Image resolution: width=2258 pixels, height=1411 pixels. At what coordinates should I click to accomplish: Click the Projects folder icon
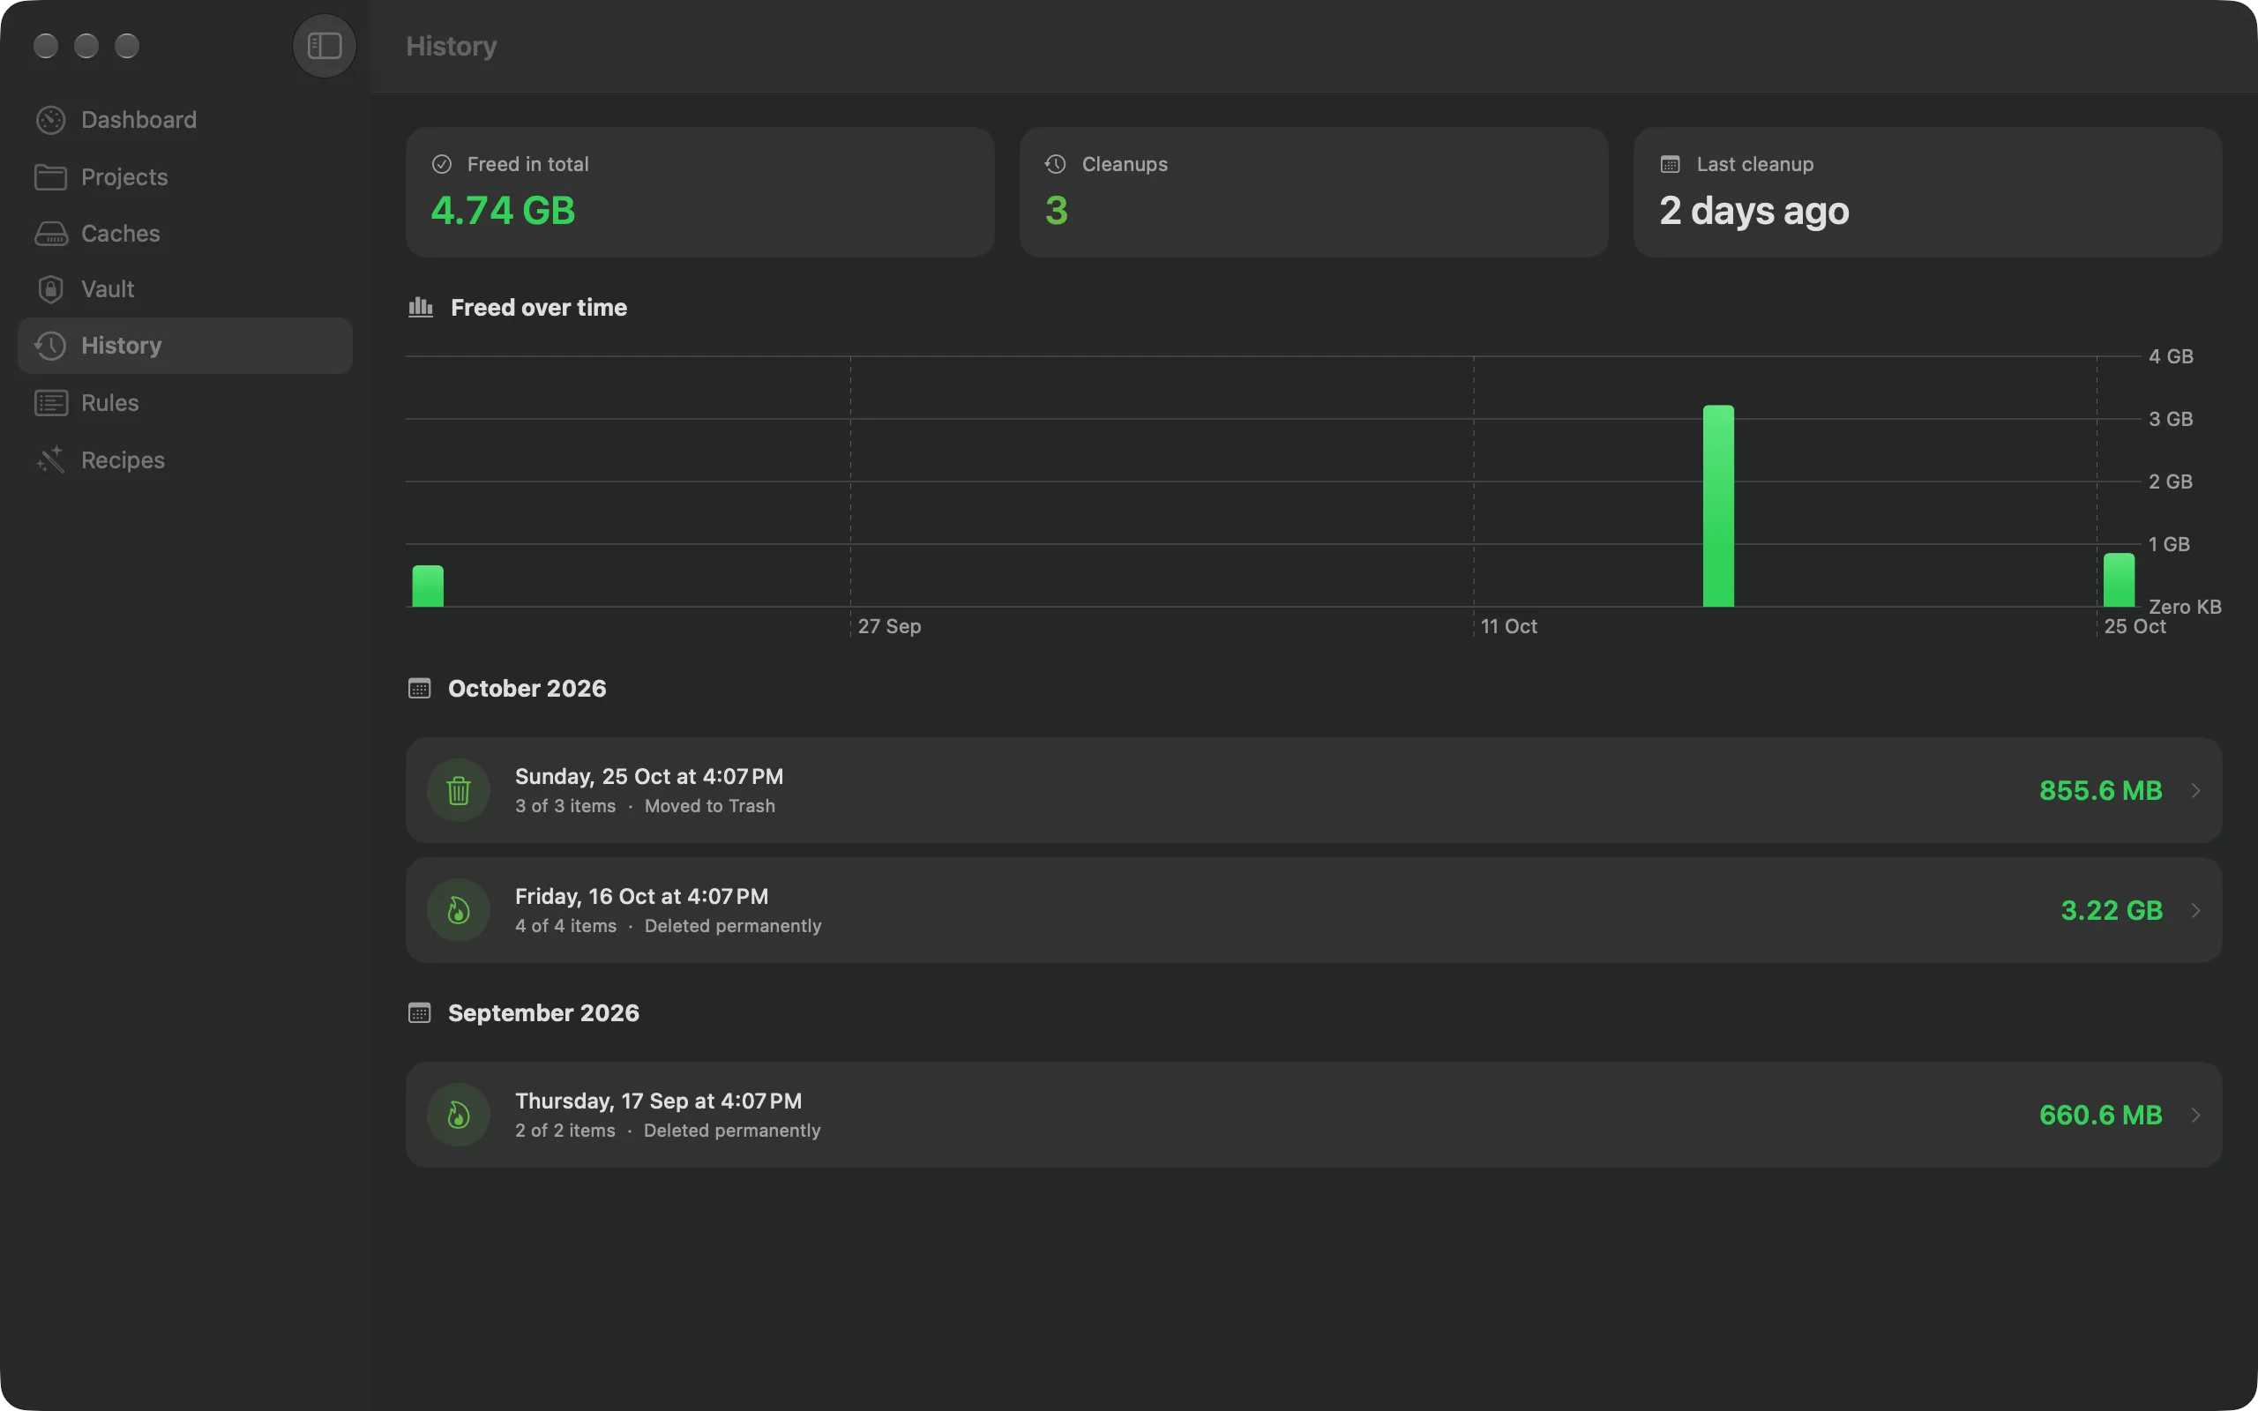point(50,177)
